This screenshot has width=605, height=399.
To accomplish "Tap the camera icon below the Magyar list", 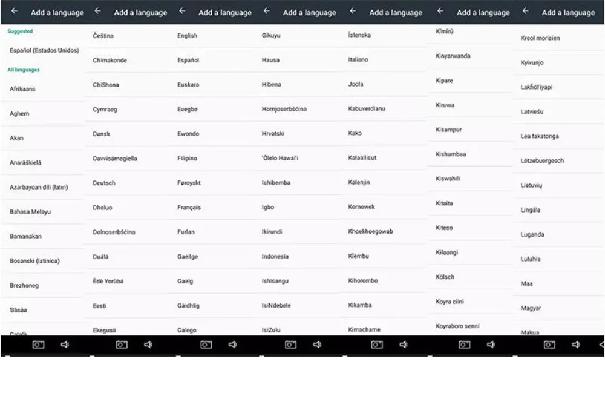I will pyautogui.click(x=549, y=345).
